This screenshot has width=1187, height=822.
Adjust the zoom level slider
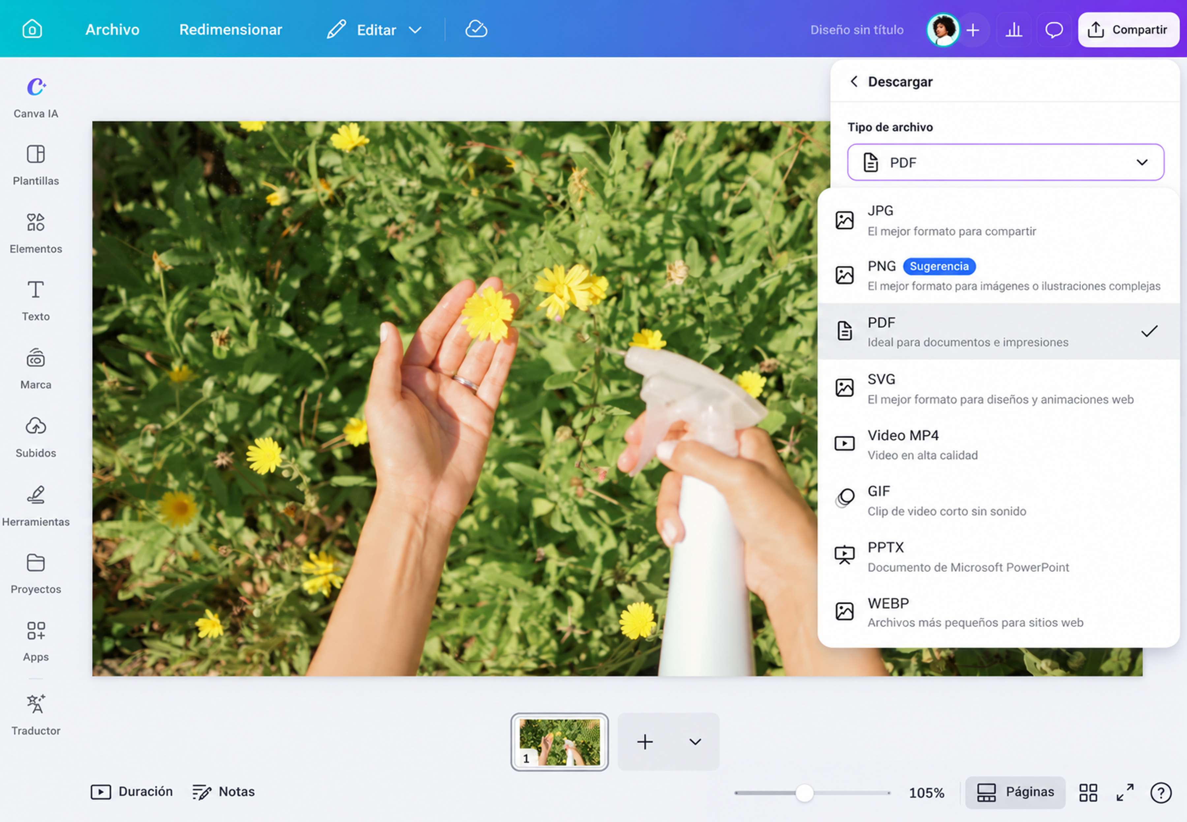click(804, 793)
